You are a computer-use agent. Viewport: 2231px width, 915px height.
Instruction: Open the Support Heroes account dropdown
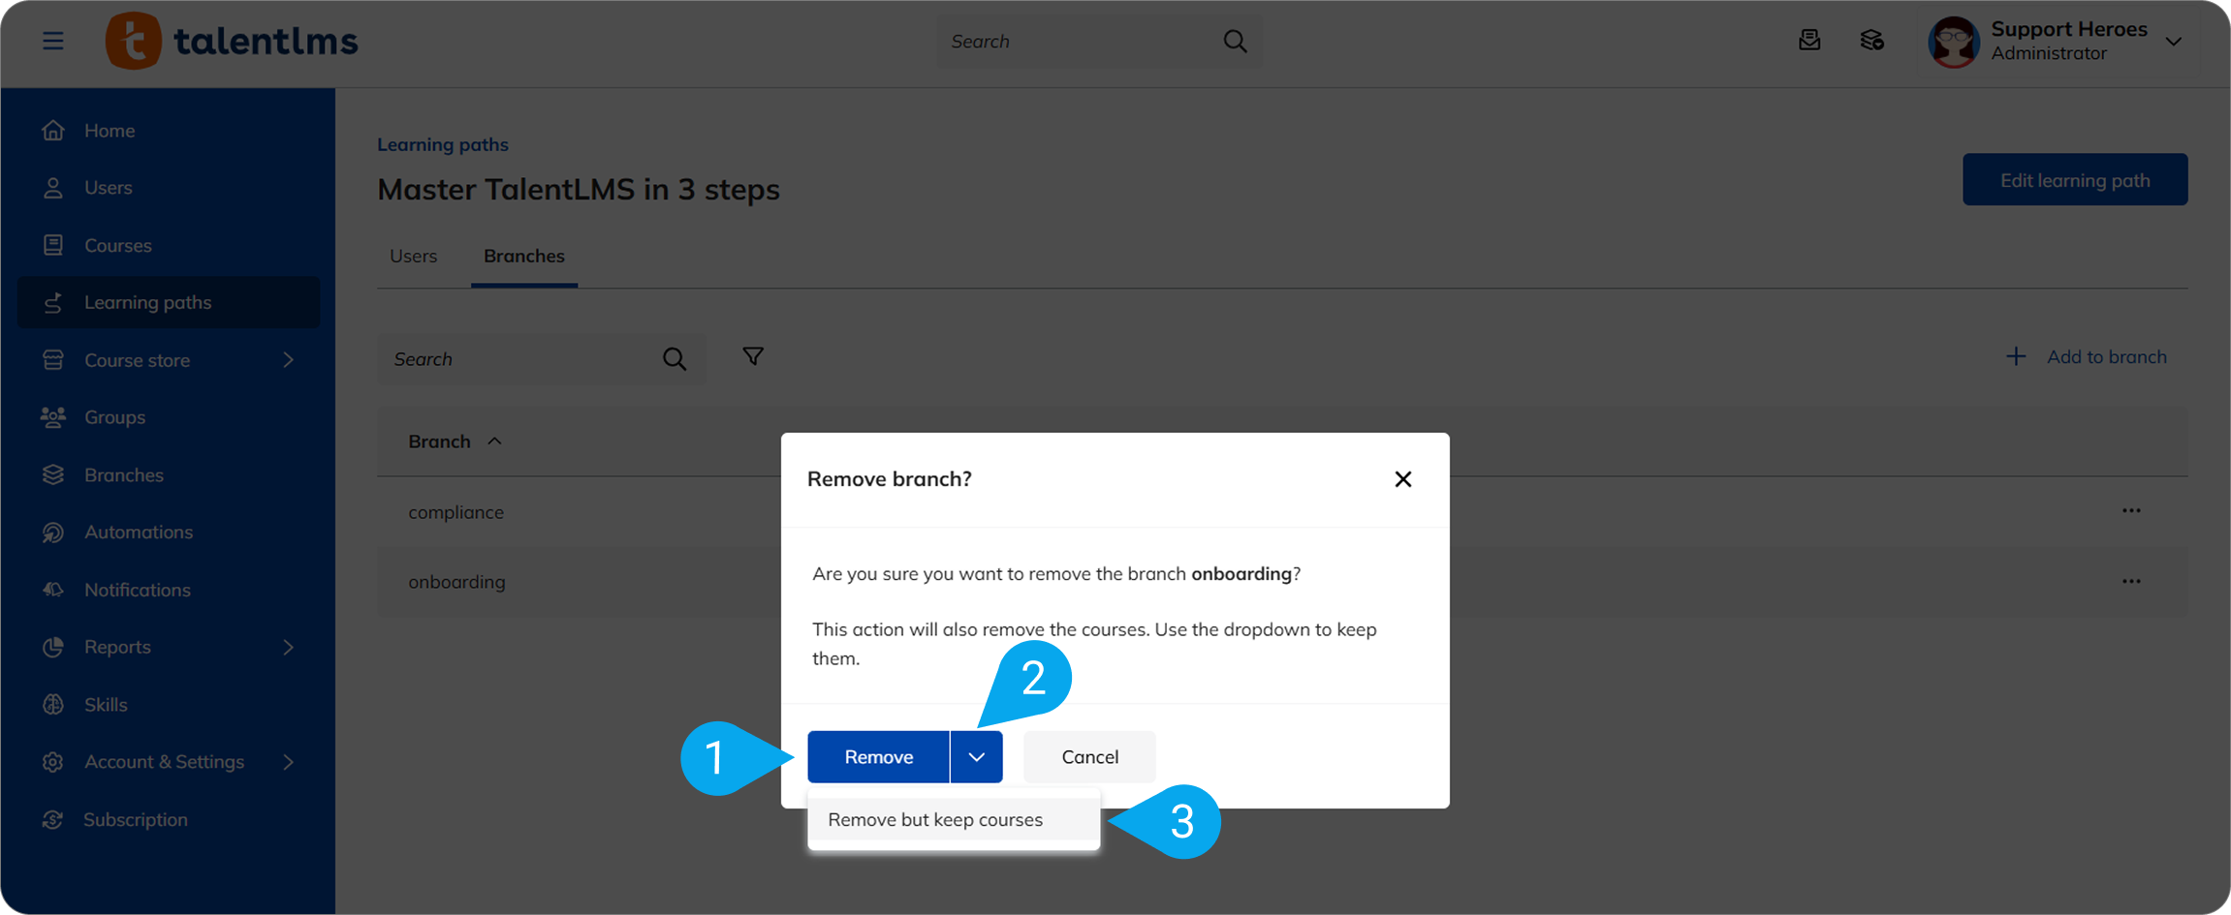coord(2174,42)
